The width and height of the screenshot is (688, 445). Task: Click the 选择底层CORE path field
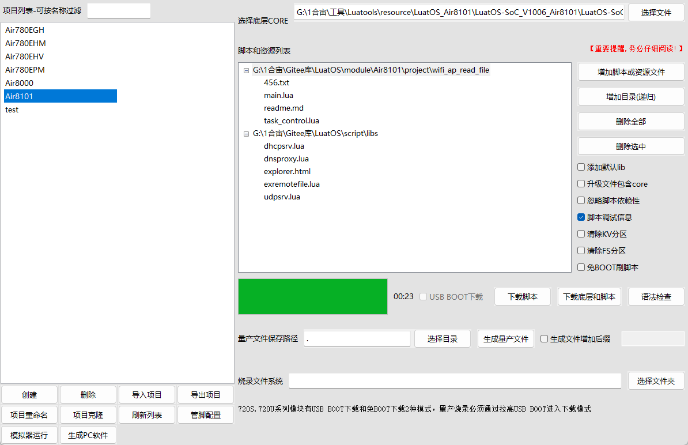pos(459,12)
